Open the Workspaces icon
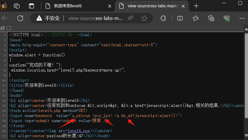Screen dimensions: 248x140 (17, 6)
